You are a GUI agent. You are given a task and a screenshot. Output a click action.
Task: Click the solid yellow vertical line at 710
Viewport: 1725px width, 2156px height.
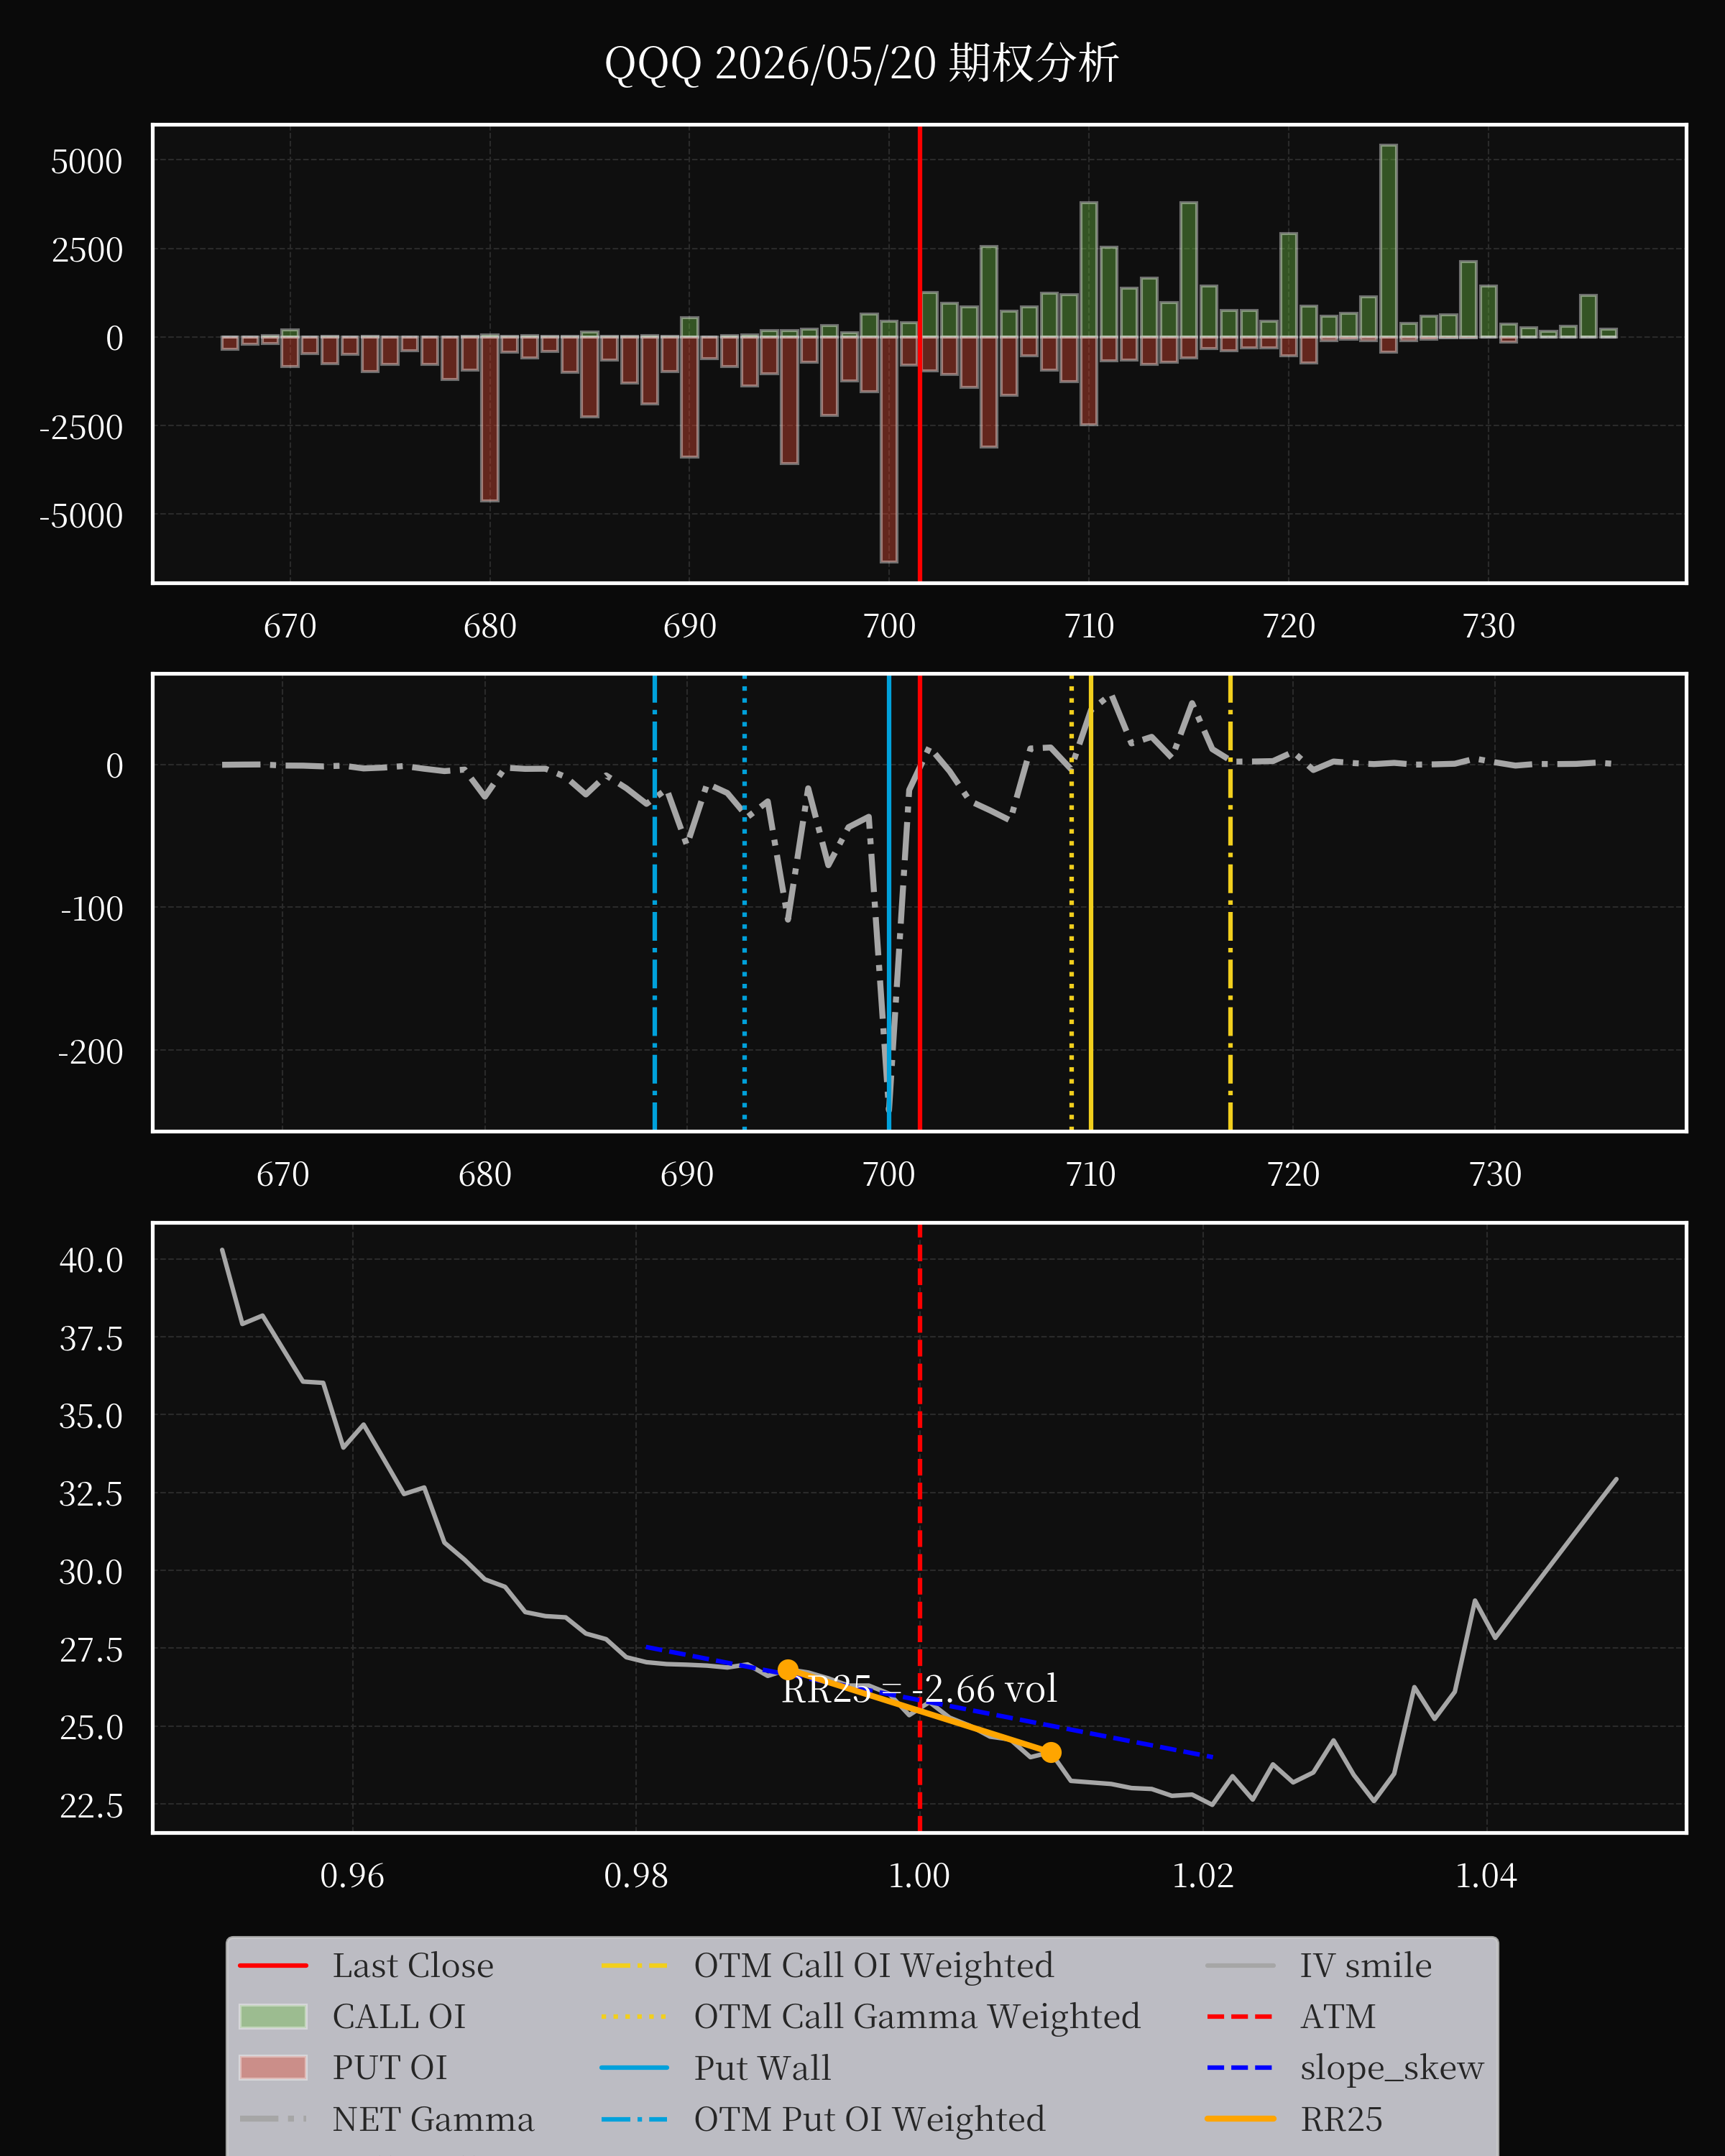pos(1090,903)
